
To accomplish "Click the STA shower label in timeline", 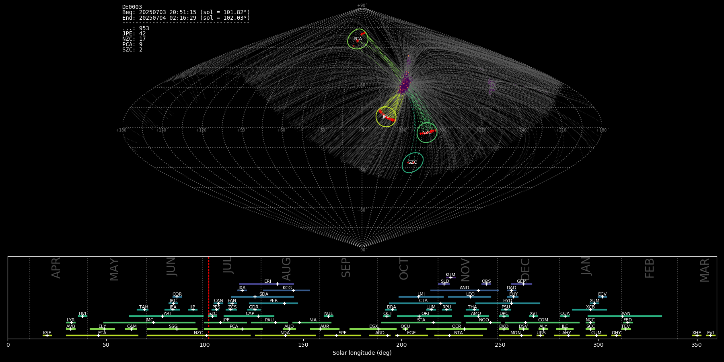I will [x=421, y=320].
